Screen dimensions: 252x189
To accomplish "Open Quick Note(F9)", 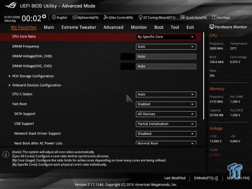I will tap(193, 17).
